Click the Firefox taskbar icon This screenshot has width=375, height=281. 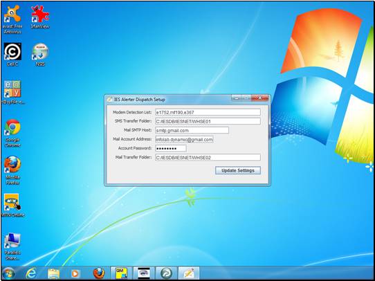coord(99,273)
